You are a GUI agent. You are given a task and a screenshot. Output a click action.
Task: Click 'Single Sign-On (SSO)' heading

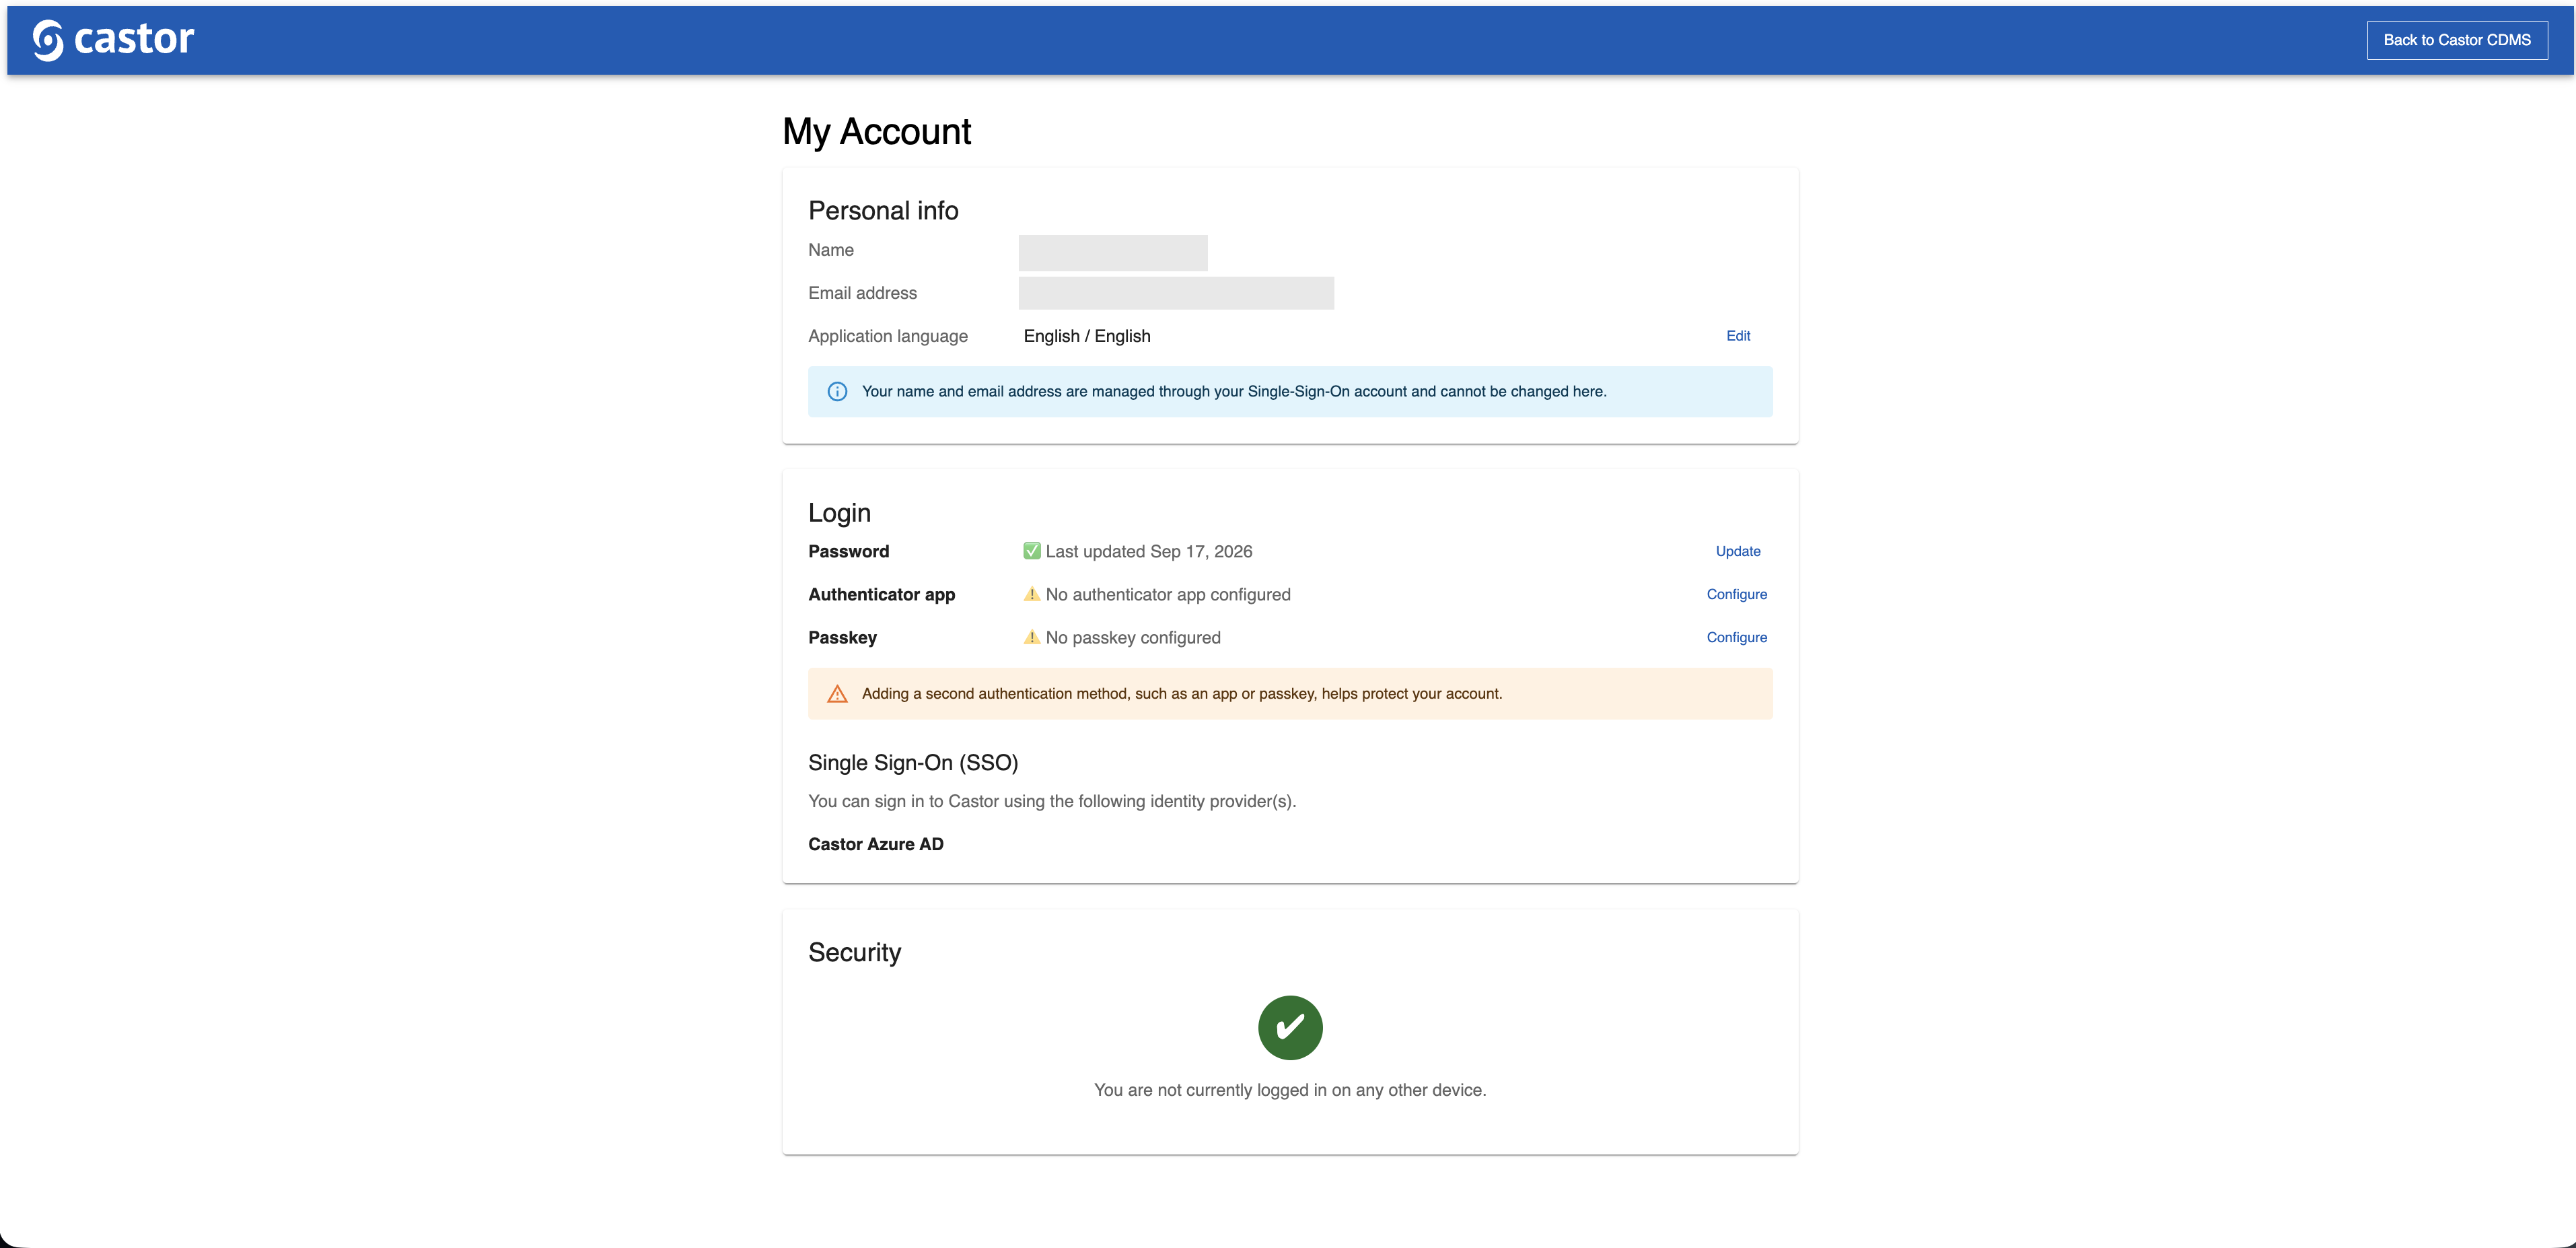click(x=913, y=762)
